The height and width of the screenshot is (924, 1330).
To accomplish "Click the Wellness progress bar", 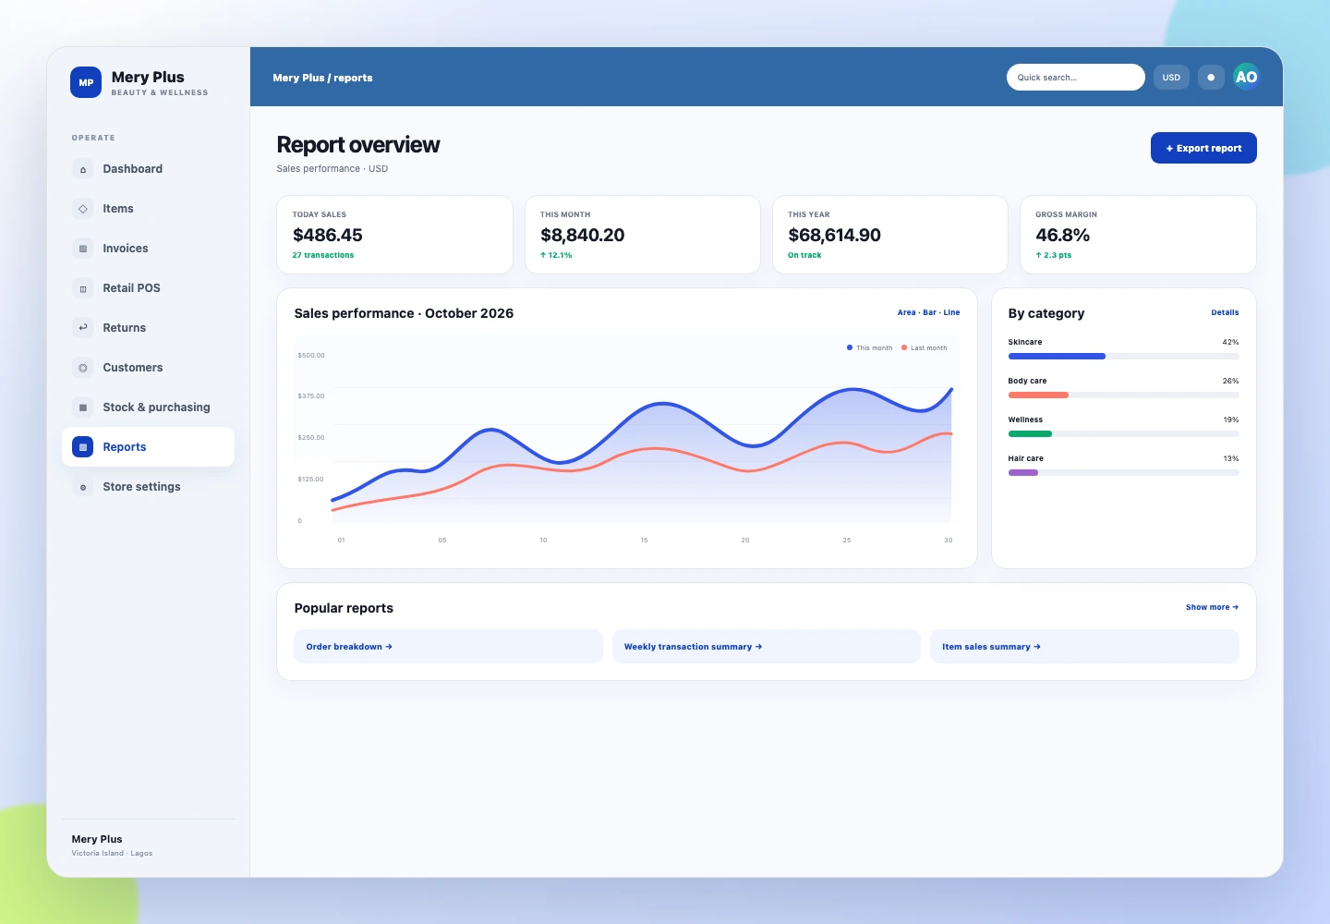I will pyautogui.click(x=1123, y=434).
